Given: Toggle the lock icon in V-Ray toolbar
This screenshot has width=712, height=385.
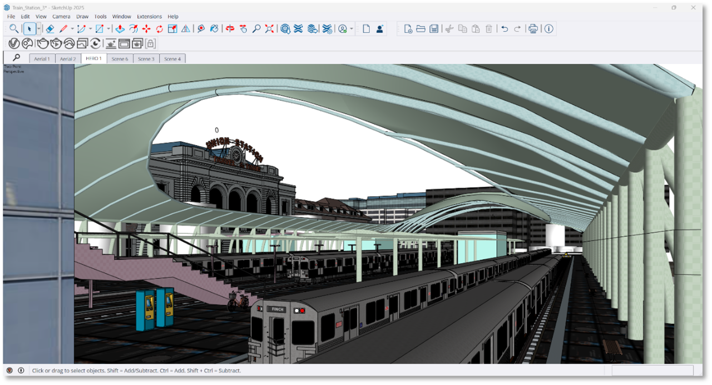Looking at the screenshot, I should coord(151,43).
